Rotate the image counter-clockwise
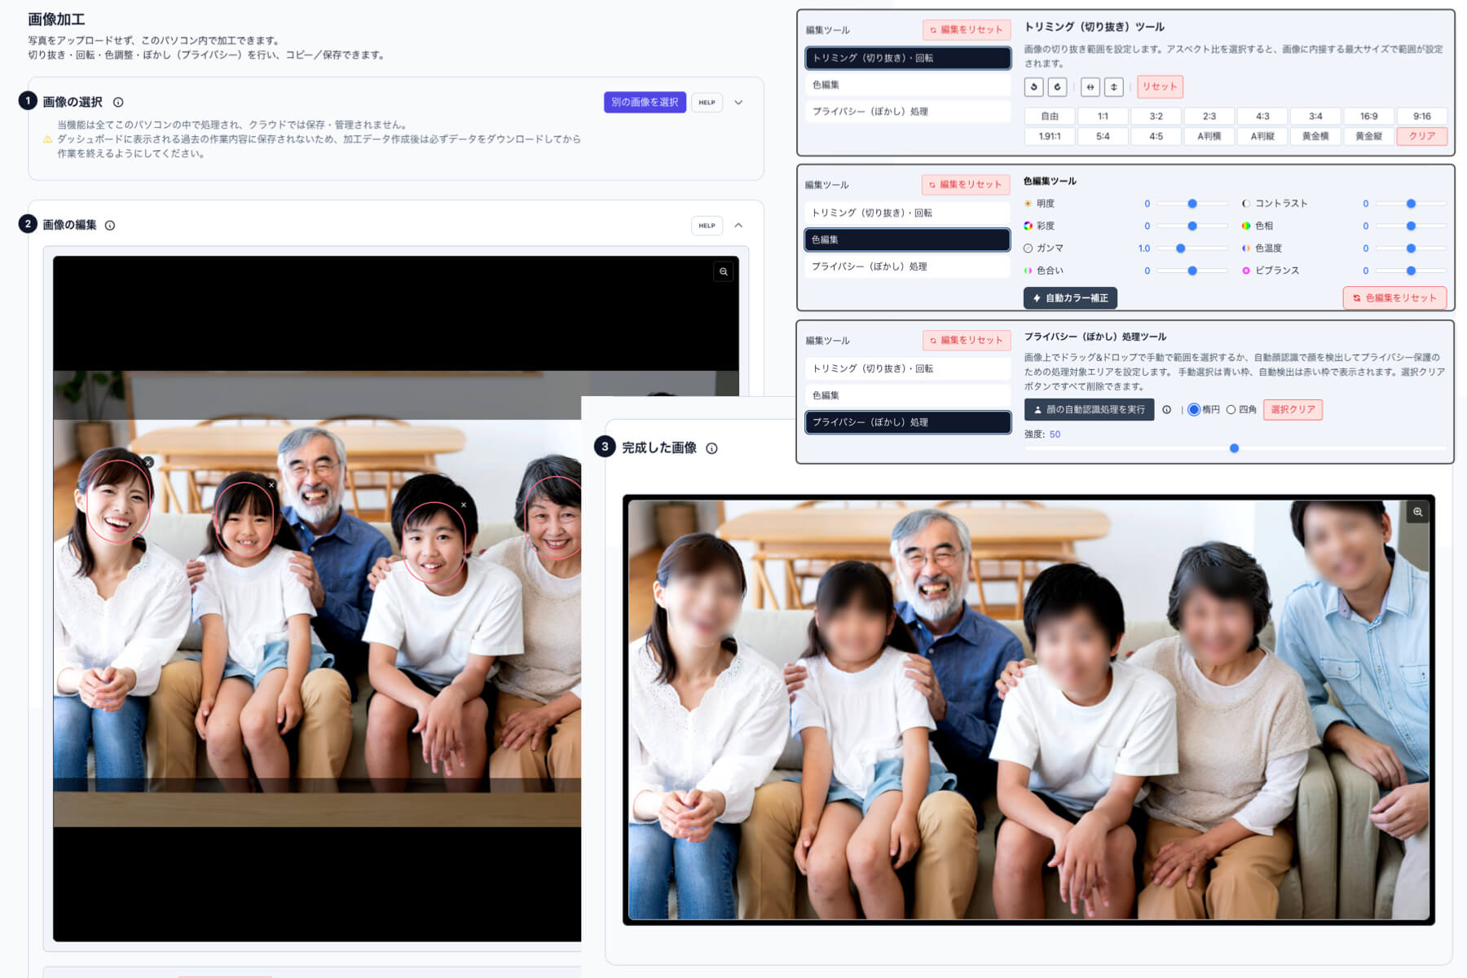This screenshot has width=1467, height=978. 1034,86
